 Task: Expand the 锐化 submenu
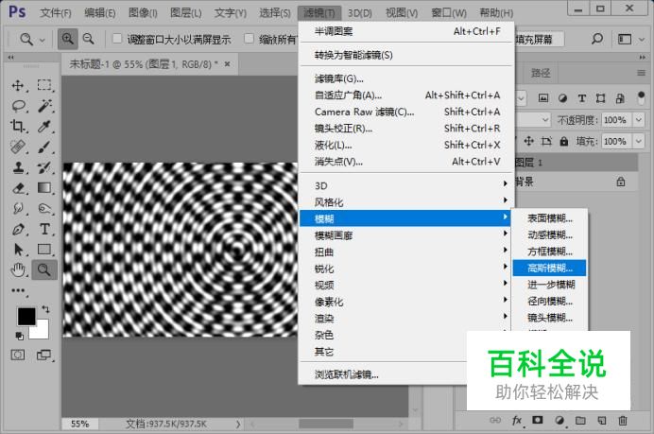[405, 269]
